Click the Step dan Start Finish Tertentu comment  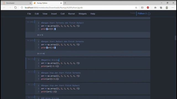click(61, 73)
